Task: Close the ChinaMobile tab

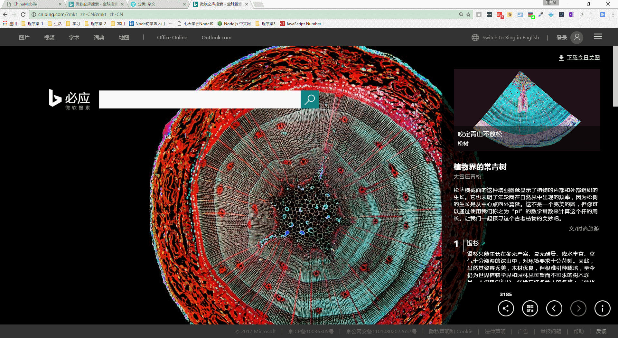Action: point(60,4)
